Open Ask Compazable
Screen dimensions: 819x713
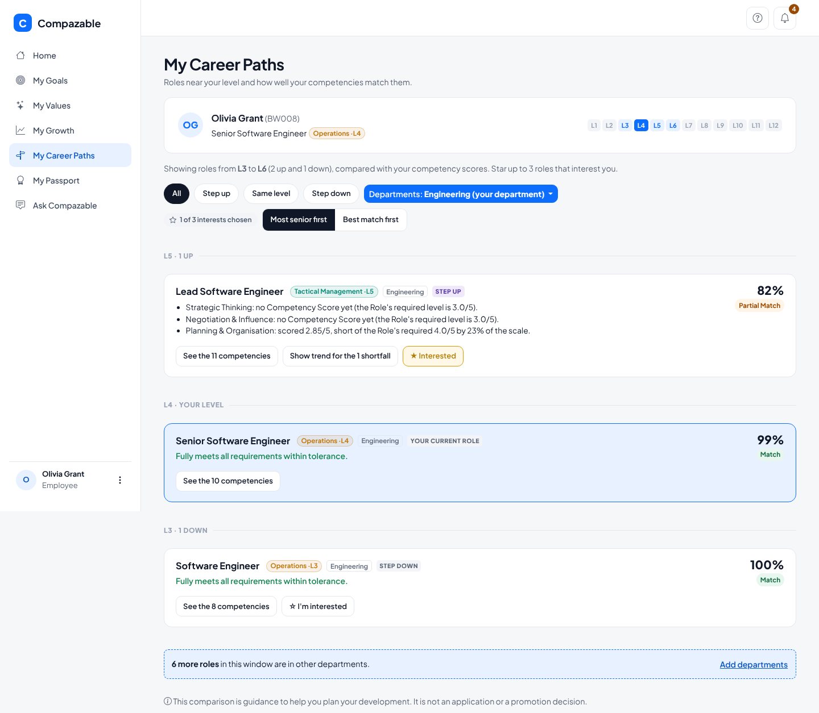(x=70, y=206)
